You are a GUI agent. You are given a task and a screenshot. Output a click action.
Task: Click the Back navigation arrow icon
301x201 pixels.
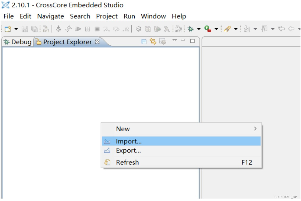[291, 29]
